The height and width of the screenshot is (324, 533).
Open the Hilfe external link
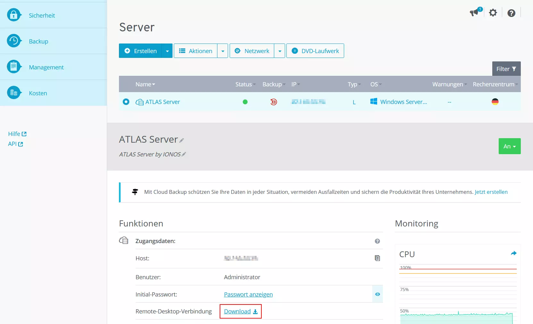click(x=17, y=134)
